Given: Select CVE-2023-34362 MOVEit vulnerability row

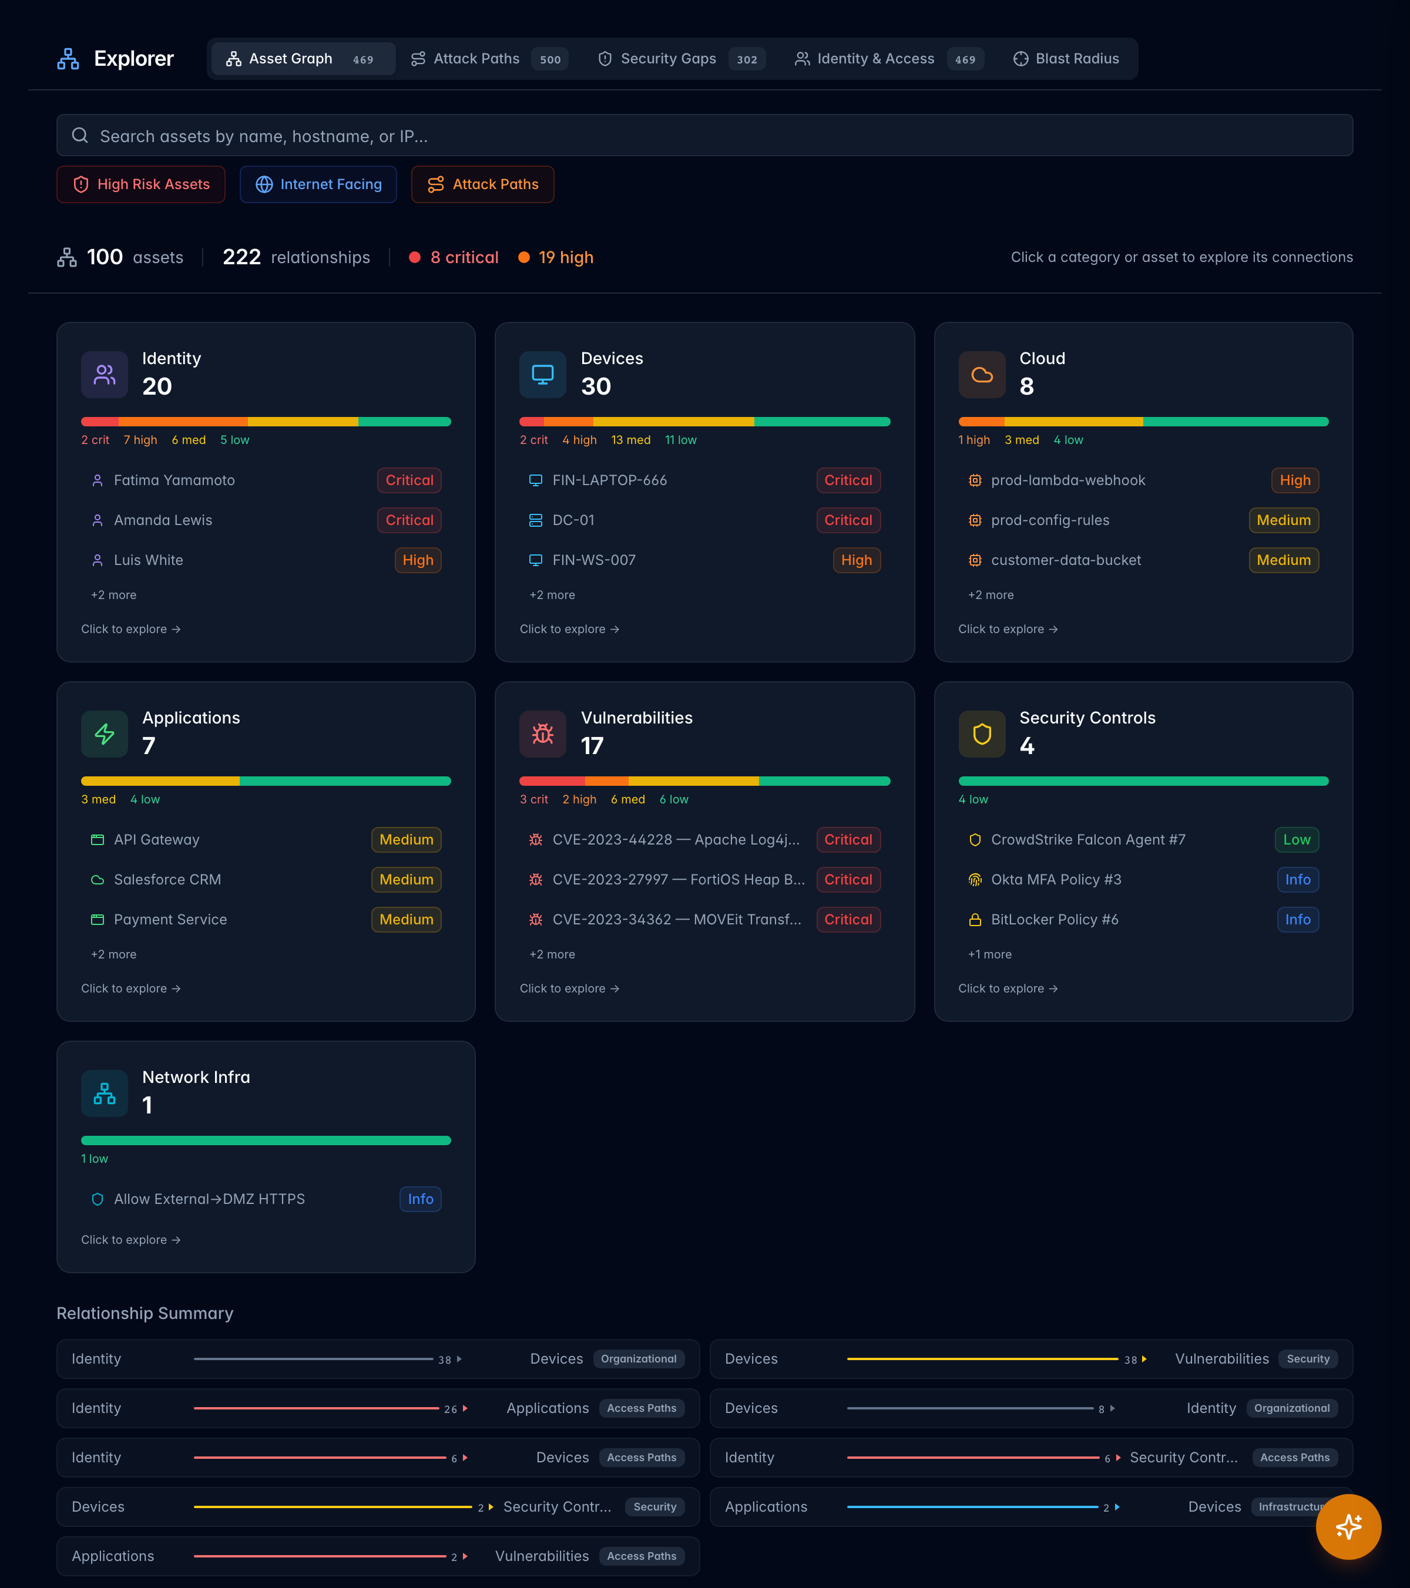Looking at the screenshot, I should coord(704,920).
